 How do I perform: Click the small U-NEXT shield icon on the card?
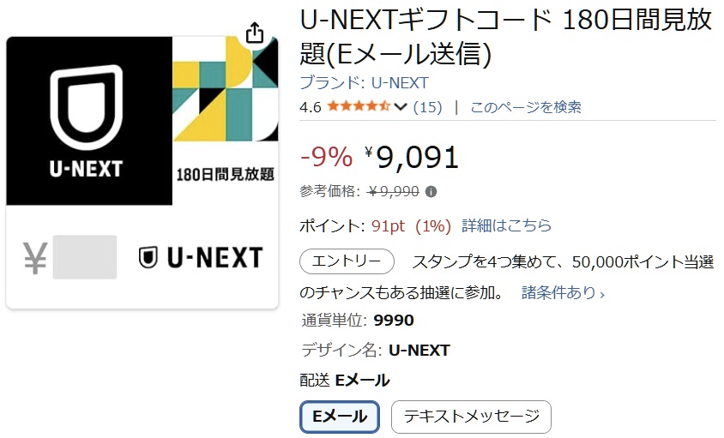(148, 257)
